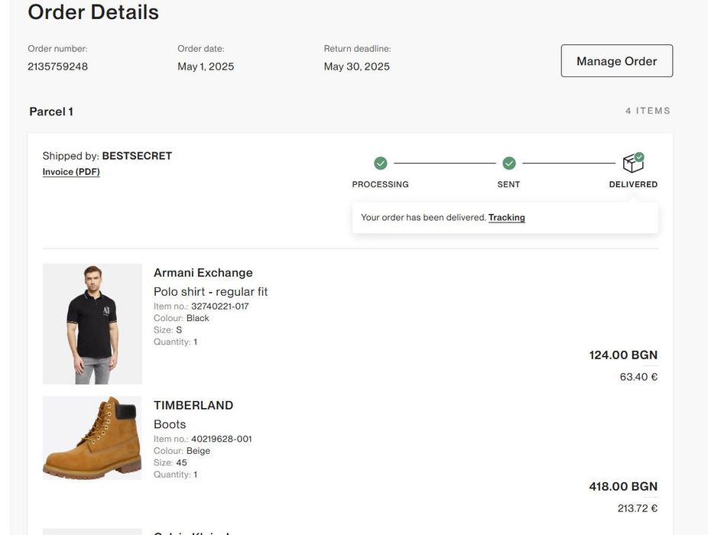The image size is (708, 535).
Task: Select item number 32740221-017
Action: [220, 306]
